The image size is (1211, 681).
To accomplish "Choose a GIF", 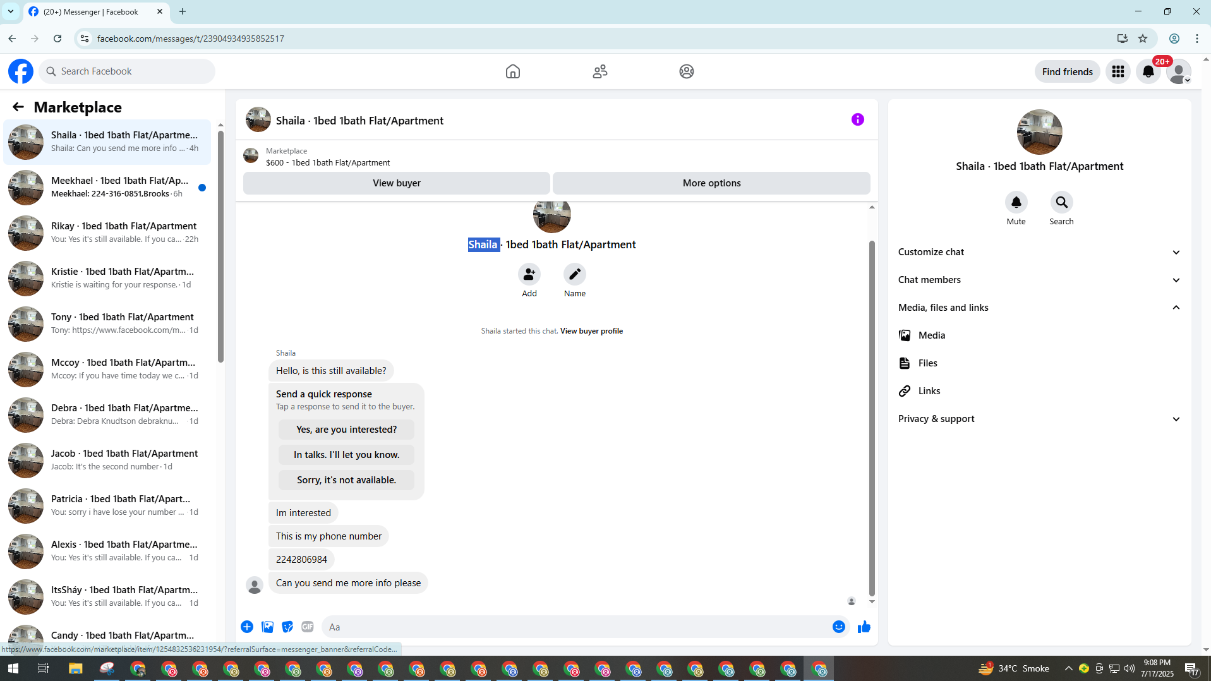I will pos(308,627).
